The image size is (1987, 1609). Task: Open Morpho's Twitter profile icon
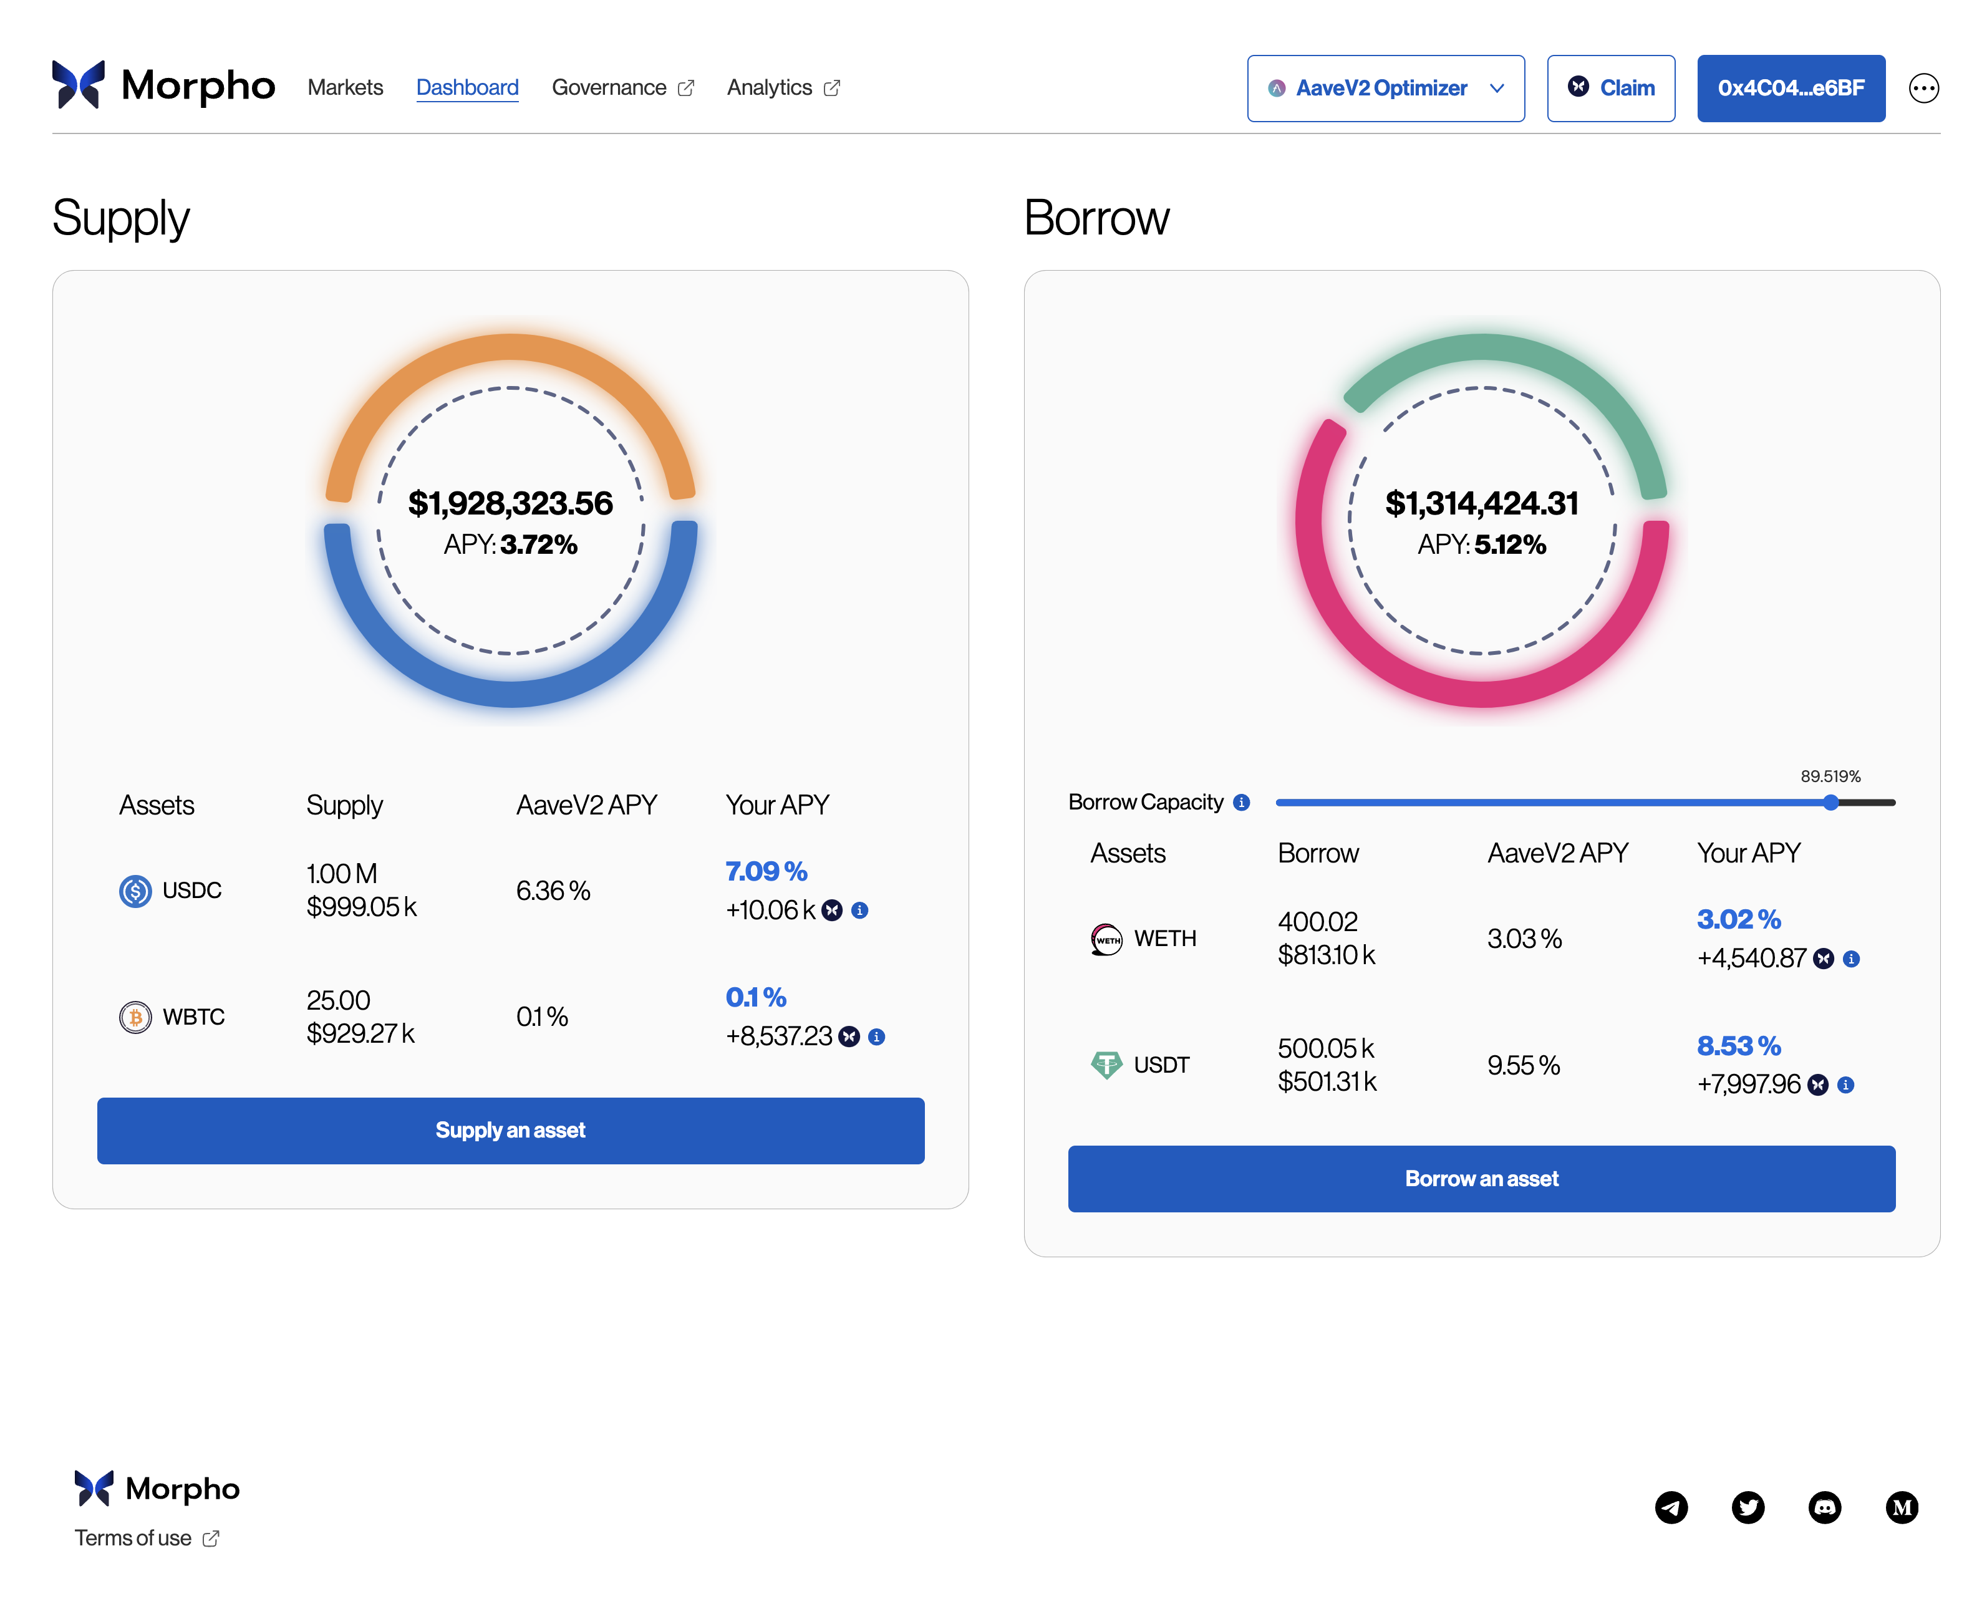pyautogui.click(x=1749, y=1508)
